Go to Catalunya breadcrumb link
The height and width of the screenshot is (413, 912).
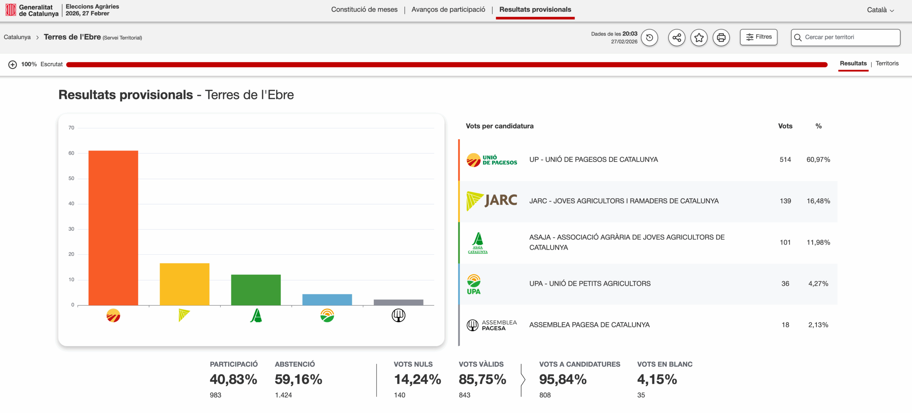click(17, 37)
